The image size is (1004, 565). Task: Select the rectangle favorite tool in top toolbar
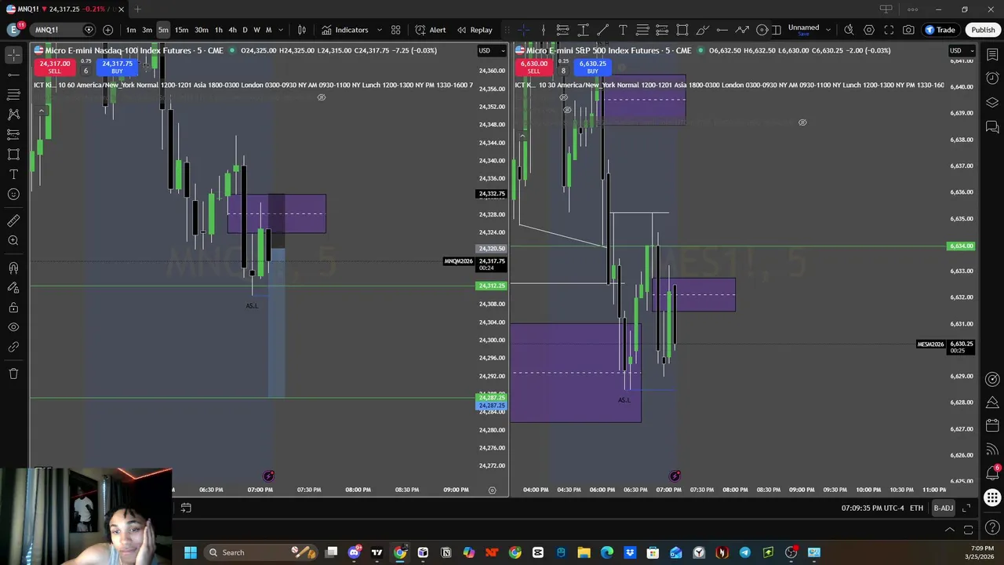(x=682, y=30)
